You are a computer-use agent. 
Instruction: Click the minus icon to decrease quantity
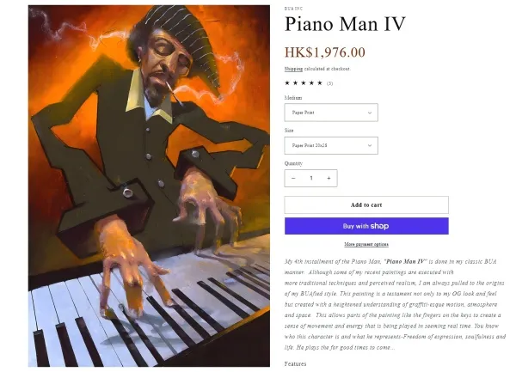coord(293,178)
